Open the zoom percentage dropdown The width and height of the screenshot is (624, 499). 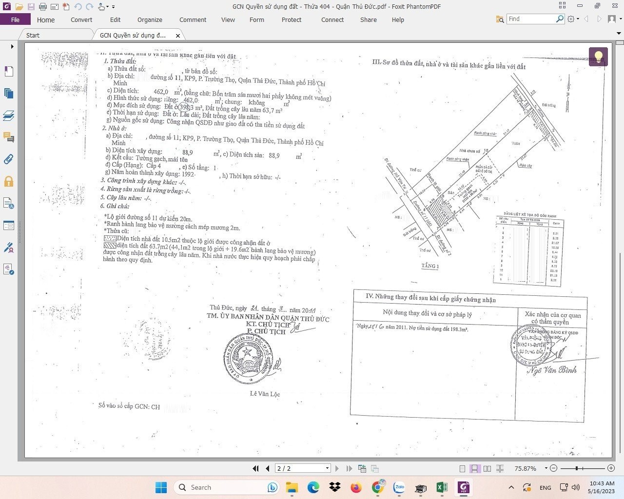coord(546,468)
